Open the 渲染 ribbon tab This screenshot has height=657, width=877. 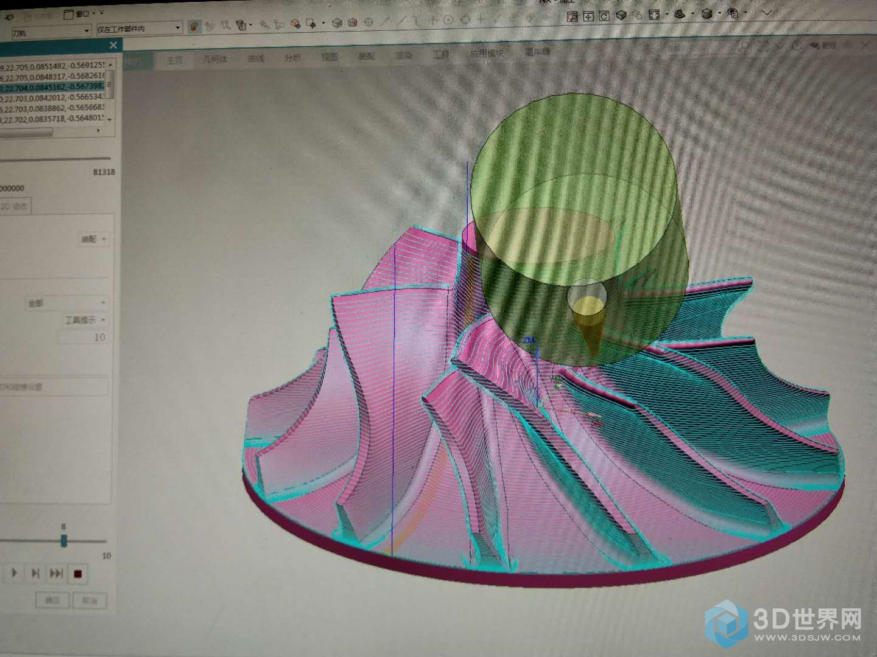pyautogui.click(x=404, y=55)
